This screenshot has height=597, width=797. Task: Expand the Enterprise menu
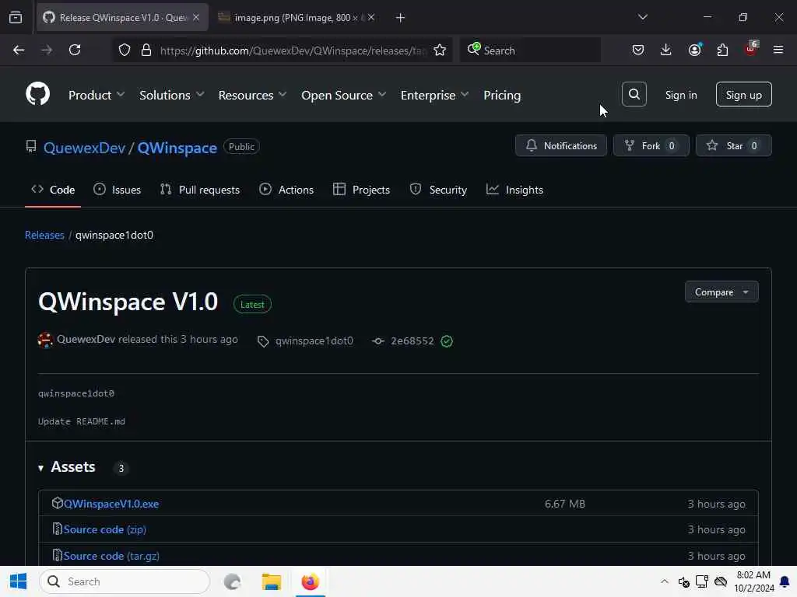tap(434, 95)
